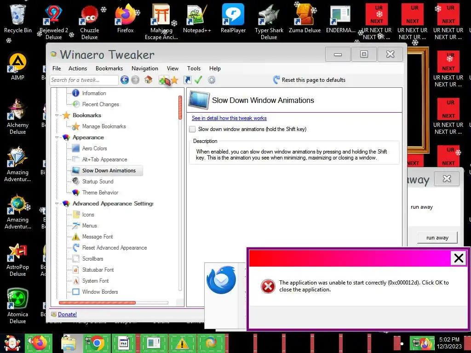Open the Navigation menu
Viewport: 471px width, 353px height.
[145, 68]
